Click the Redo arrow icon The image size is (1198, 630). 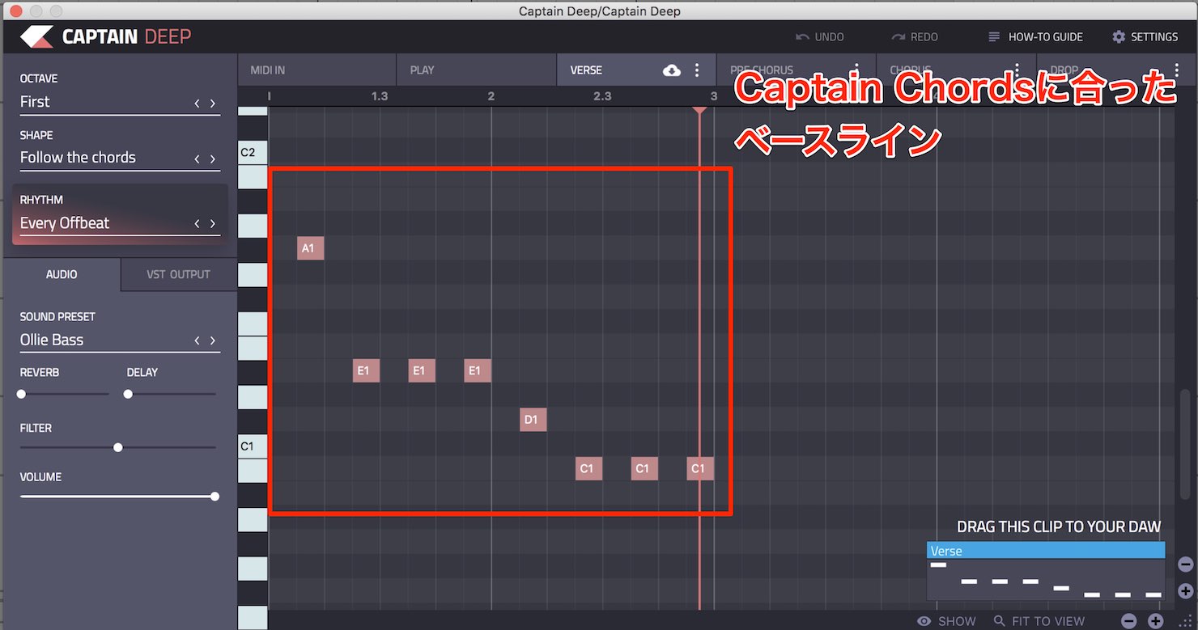click(898, 37)
